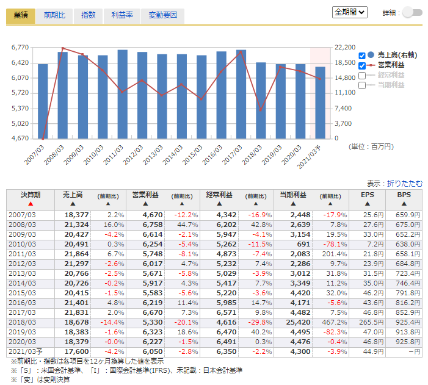Enable the 経常利益 chart series checkbox

(x=363, y=76)
